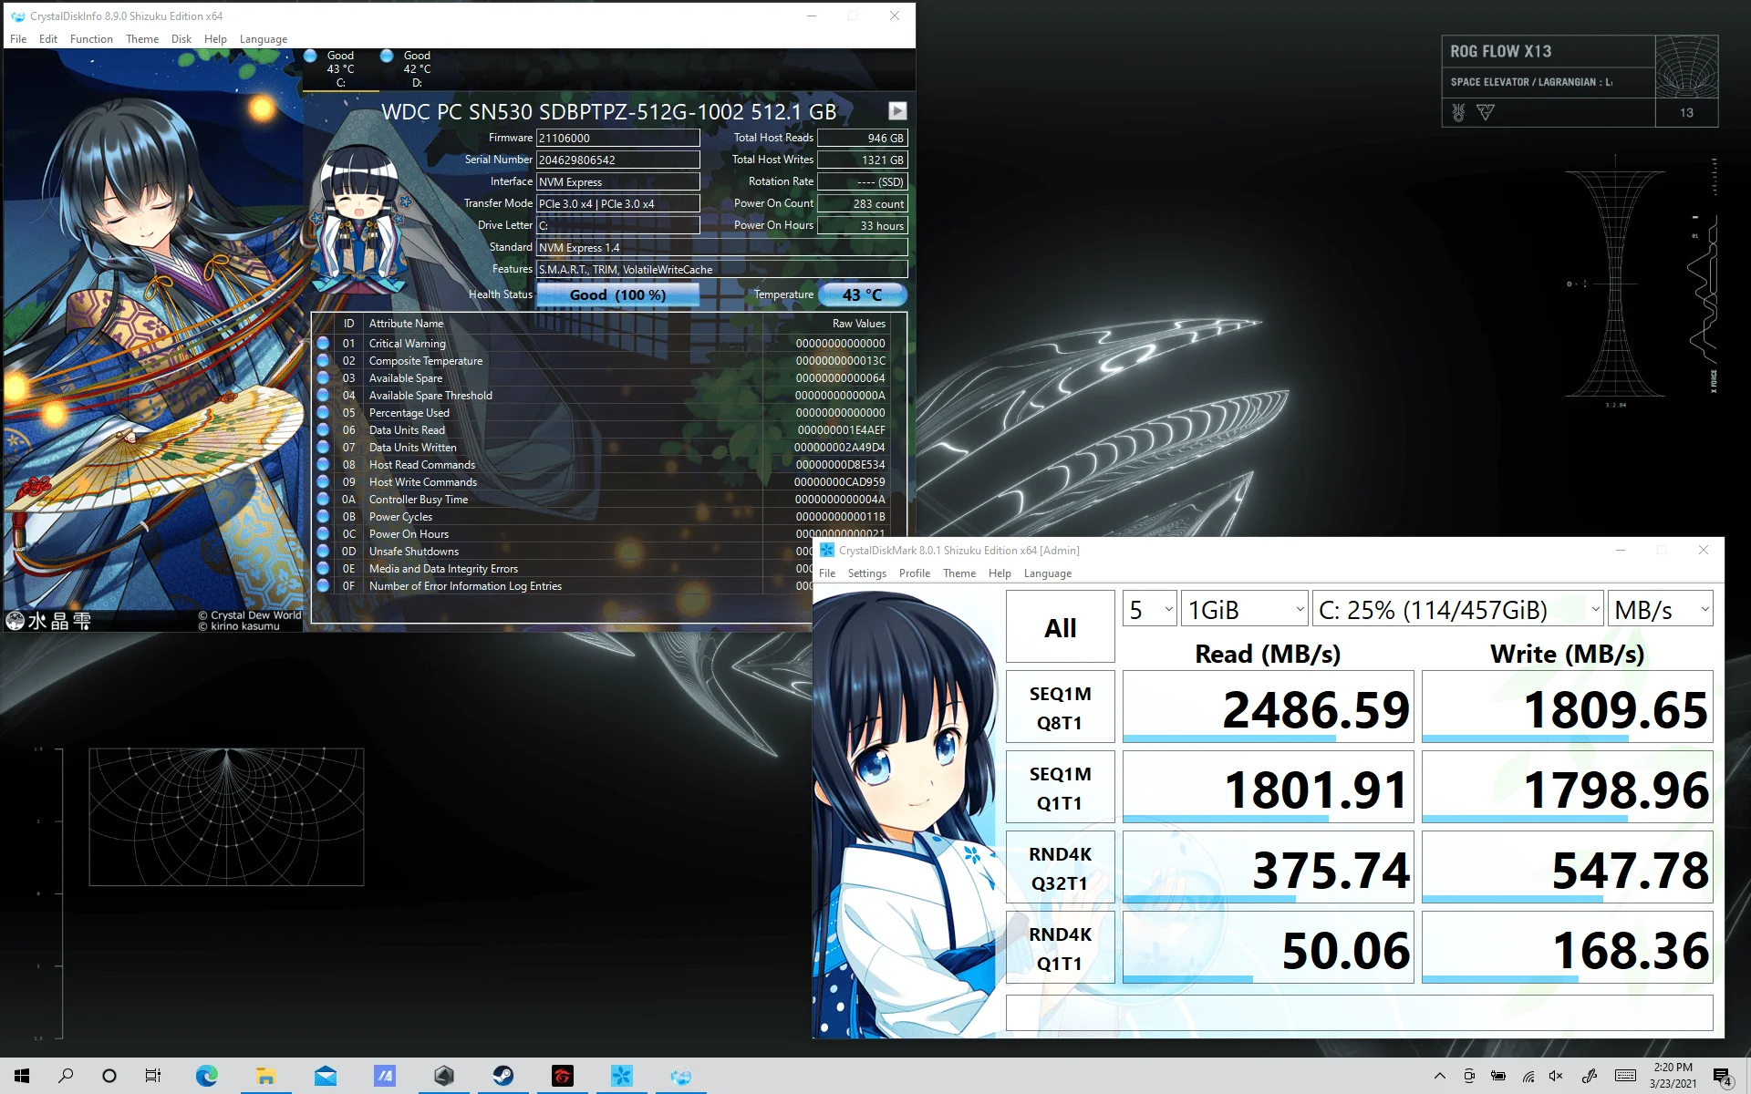
Task: Open Cortana from the taskbar
Action: click(x=109, y=1076)
